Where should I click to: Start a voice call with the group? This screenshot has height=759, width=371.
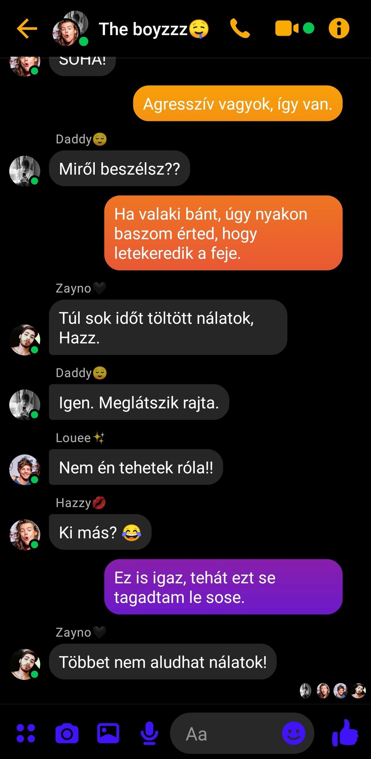[x=240, y=28]
